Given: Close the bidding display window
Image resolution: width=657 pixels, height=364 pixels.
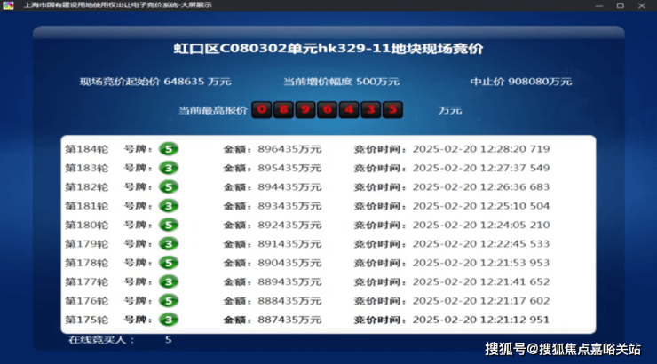Looking at the screenshot, I should pos(642,5).
